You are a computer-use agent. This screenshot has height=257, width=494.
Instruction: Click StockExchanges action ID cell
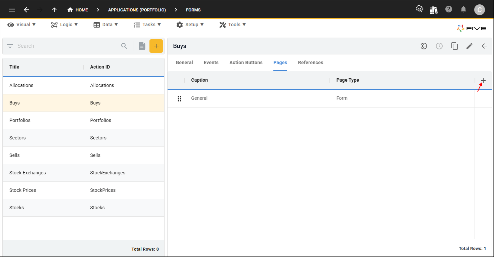108,173
